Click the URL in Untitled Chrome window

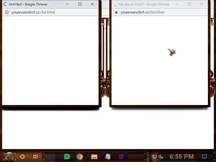tap(33, 12)
